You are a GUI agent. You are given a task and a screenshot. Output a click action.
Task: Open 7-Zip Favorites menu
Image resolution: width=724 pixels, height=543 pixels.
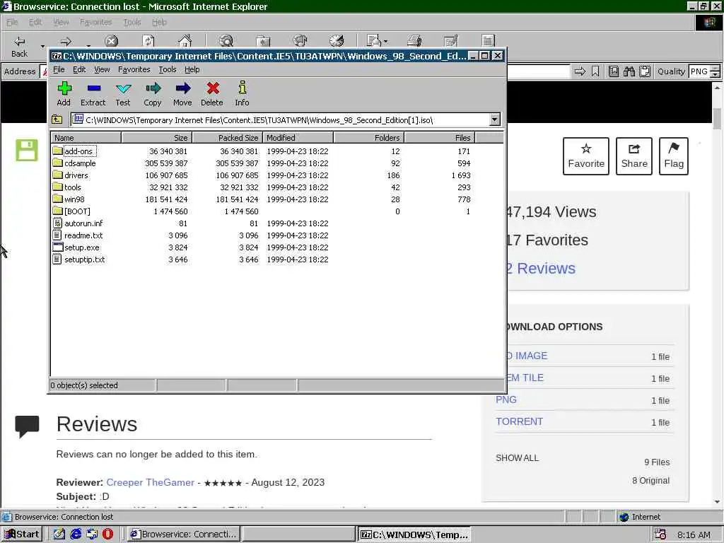click(x=134, y=69)
